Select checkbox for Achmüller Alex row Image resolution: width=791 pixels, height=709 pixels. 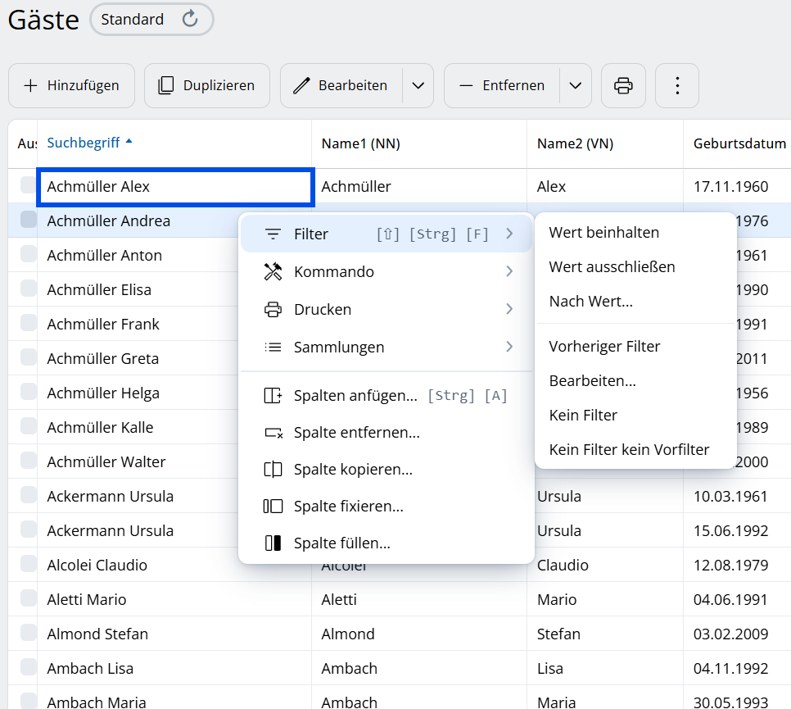coord(28,184)
